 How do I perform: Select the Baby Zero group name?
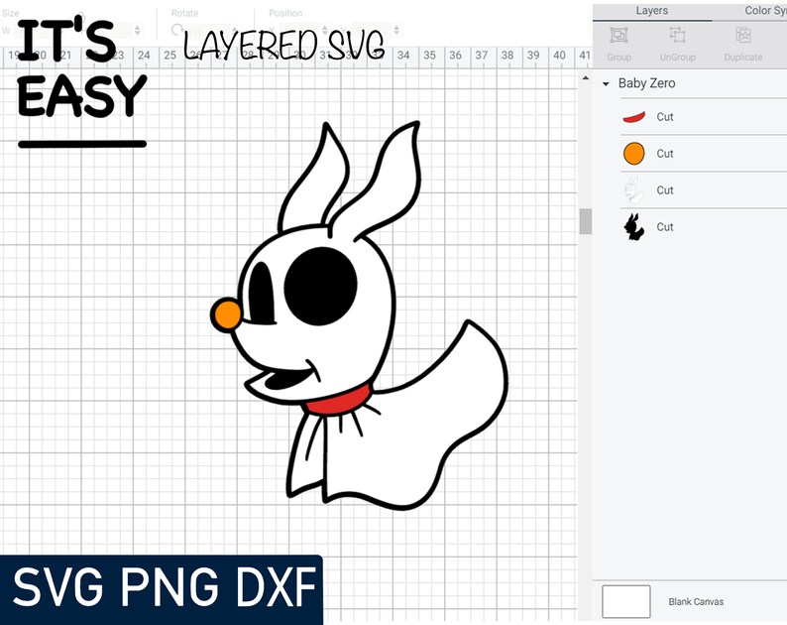[x=646, y=83]
